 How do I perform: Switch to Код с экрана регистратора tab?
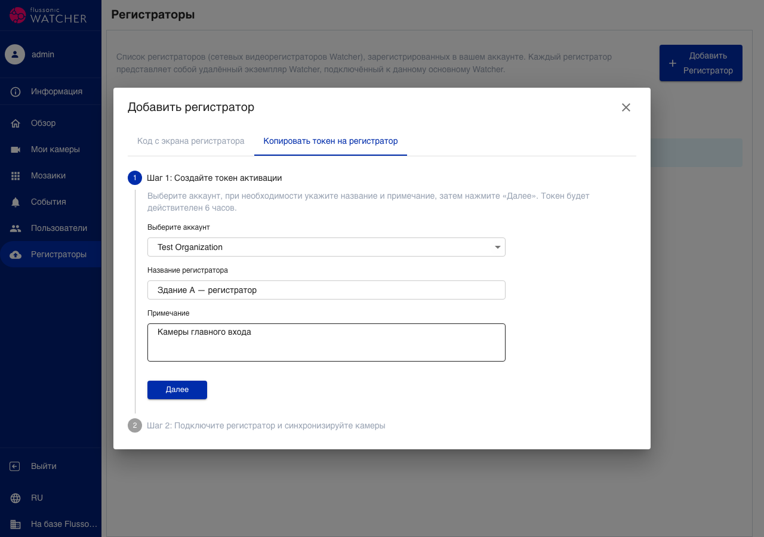click(x=191, y=141)
